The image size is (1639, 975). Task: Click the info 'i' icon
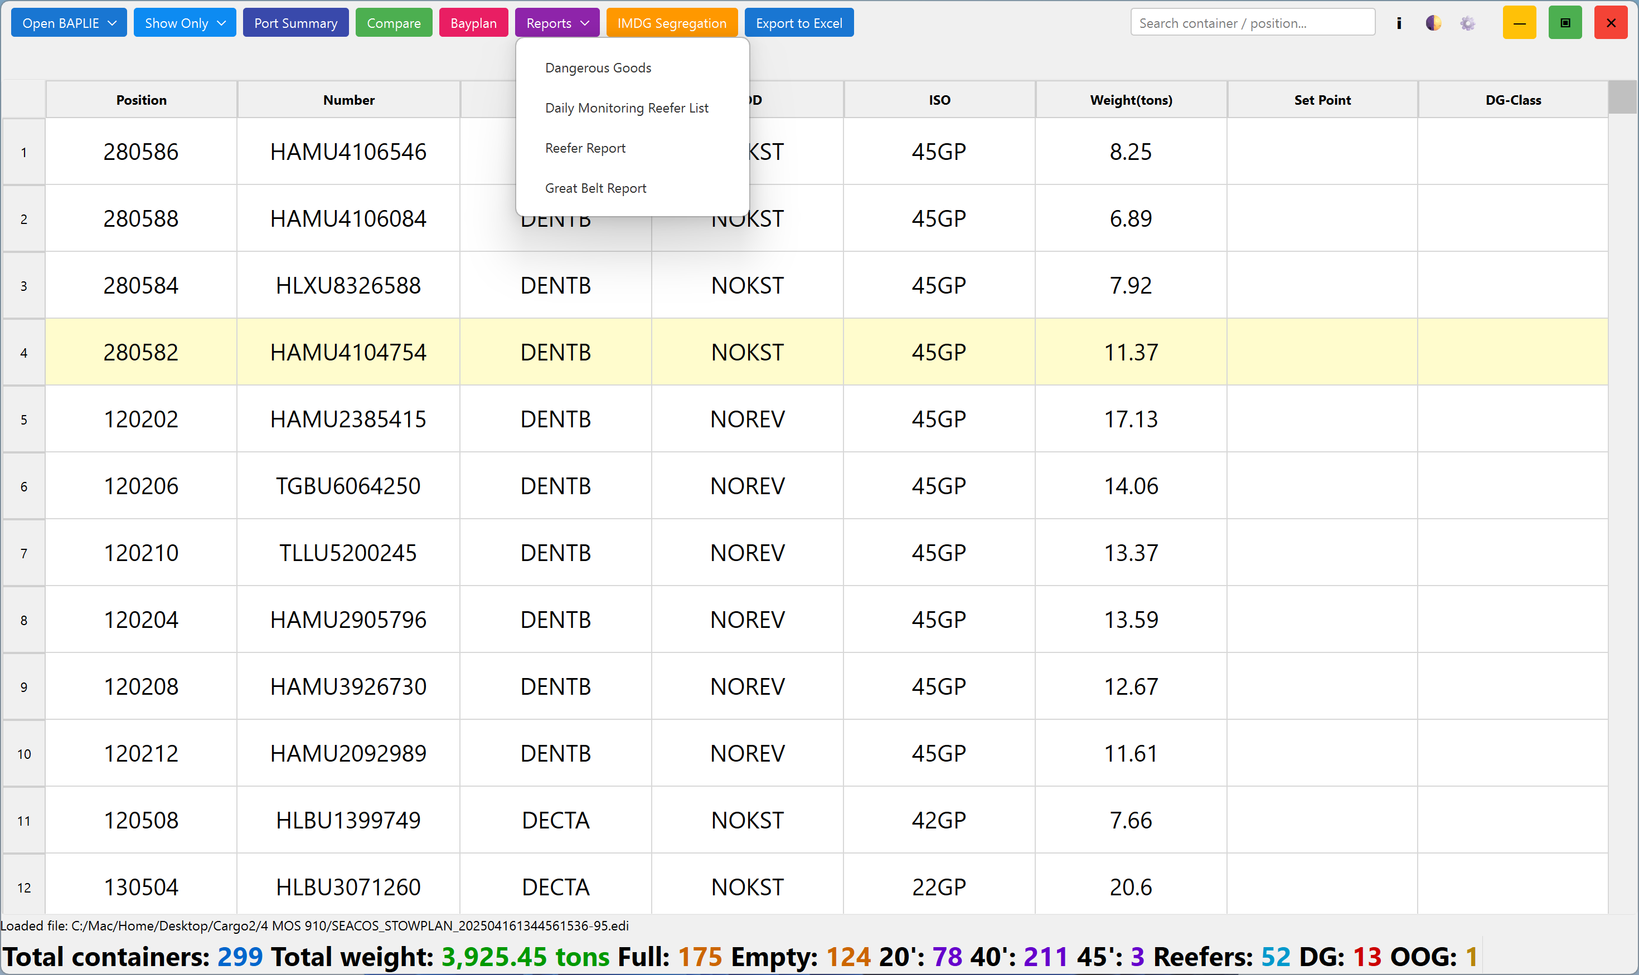[1398, 23]
